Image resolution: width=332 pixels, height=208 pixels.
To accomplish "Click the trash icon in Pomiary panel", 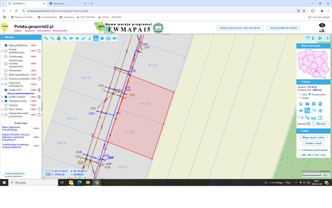I will 320,104.
